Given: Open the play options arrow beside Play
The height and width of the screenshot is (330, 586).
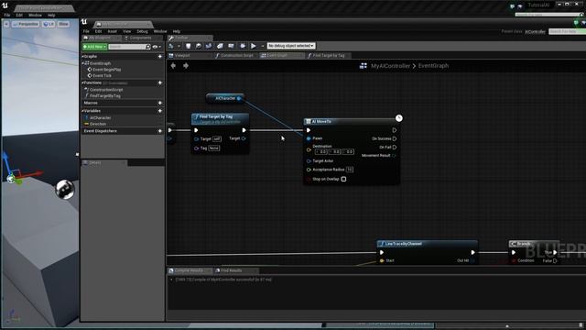Looking at the screenshot, I should 263,46.
